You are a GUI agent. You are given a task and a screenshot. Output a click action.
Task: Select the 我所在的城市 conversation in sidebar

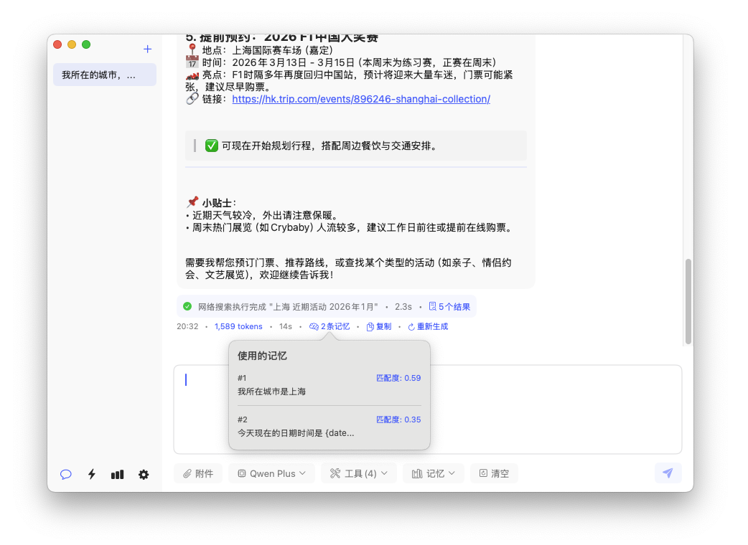[x=105, y=75]
